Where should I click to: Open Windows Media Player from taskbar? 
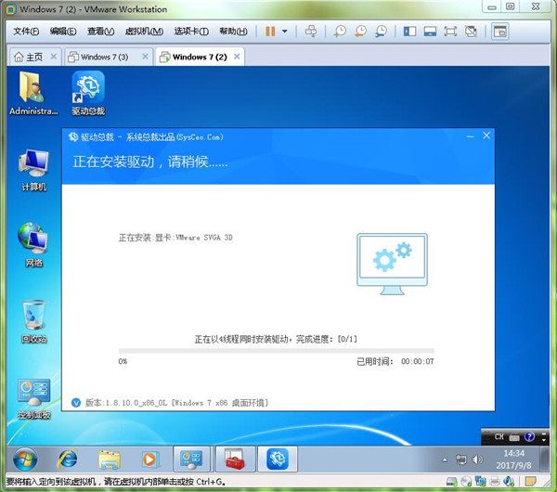(150, 460)
